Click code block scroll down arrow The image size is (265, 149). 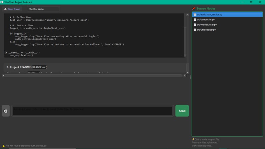185,56
